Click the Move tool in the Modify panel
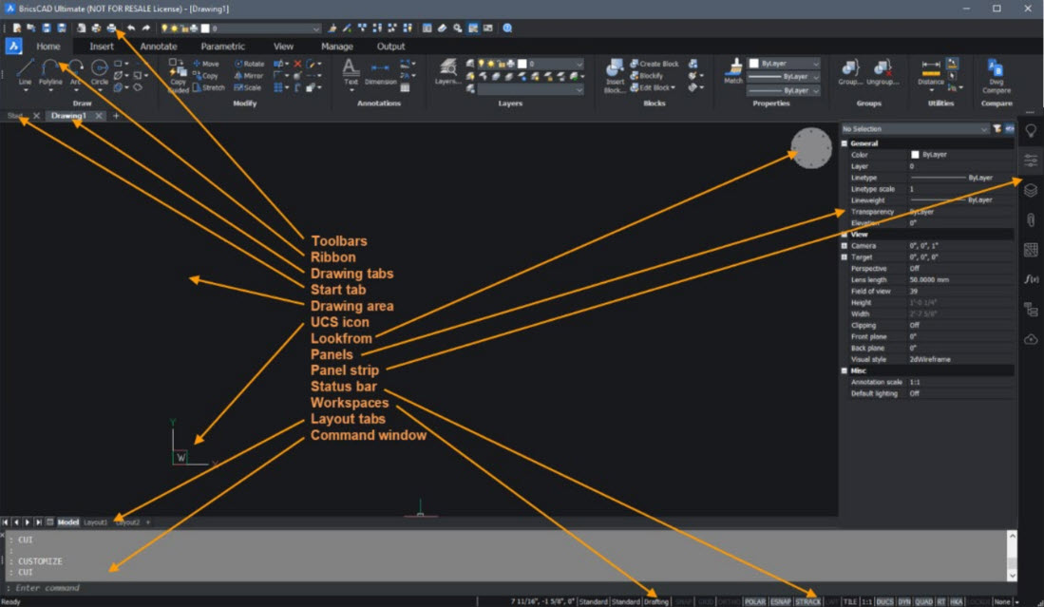 [x=205, y=64]
